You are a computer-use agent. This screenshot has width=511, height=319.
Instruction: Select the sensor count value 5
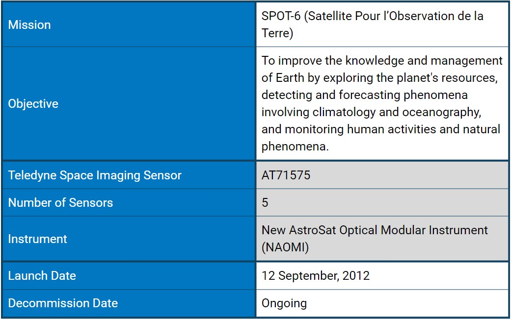click(265, 202)
